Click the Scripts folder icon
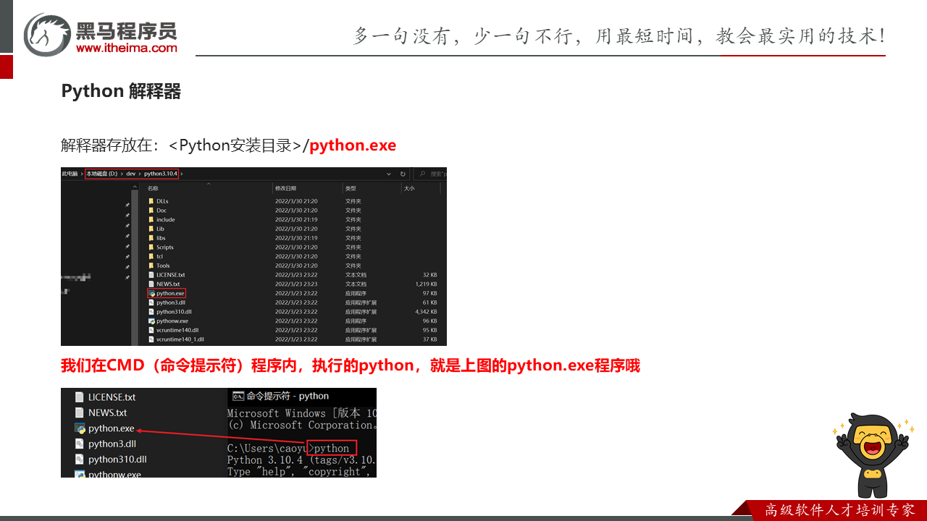The image size is (927, 521). pos(151,247)
